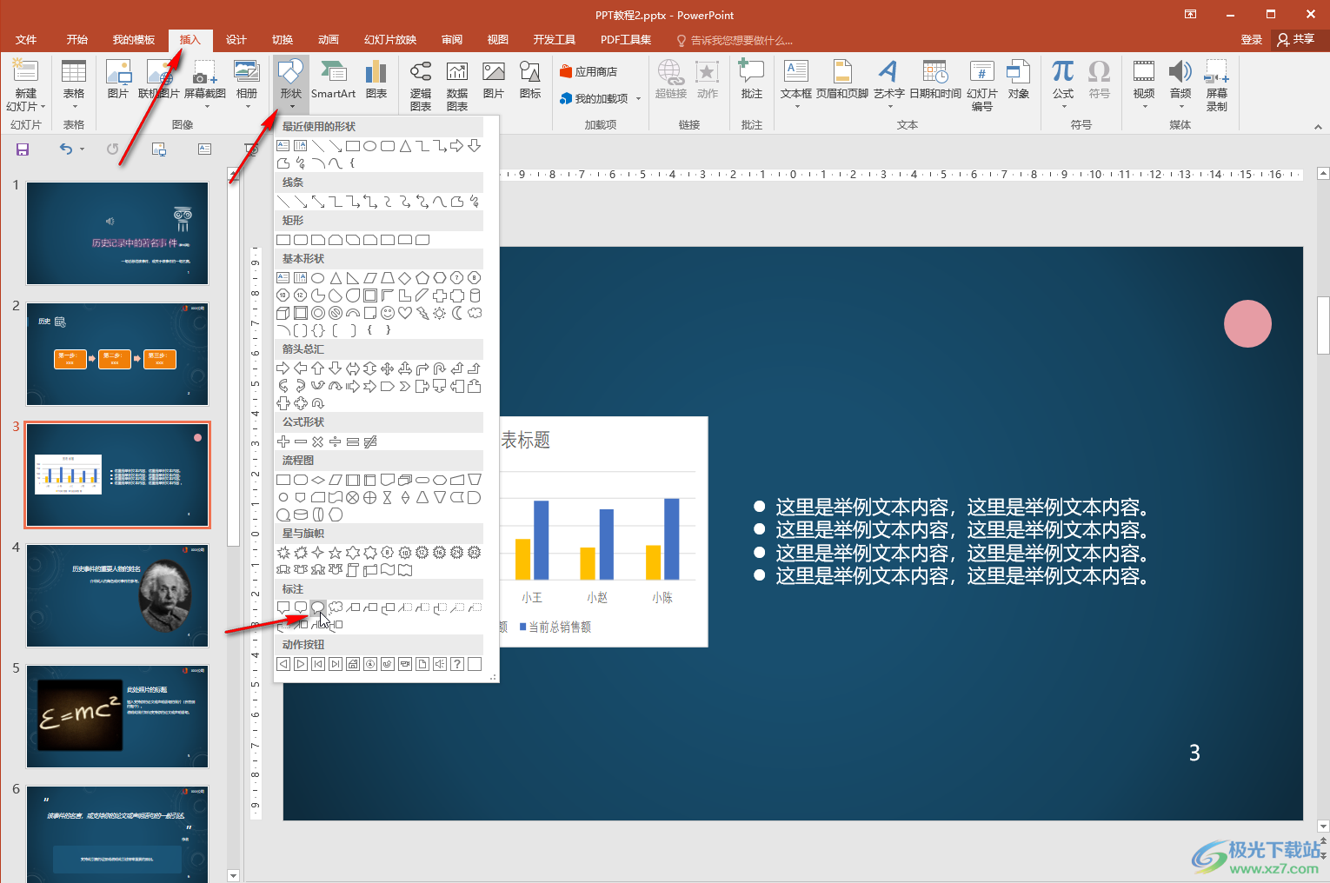The height and width of the screenshot is (883, 1330).
Task: Select the cloud callout shape
Action: (336, 607)
